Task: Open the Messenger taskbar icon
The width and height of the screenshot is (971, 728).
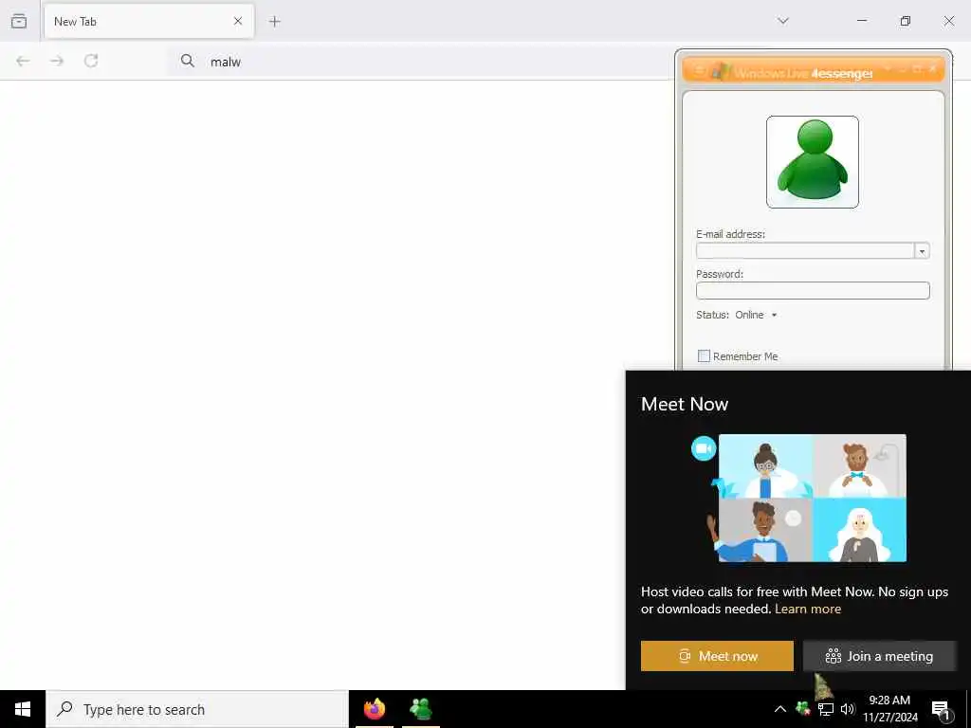Action: [x=421, y=709]
